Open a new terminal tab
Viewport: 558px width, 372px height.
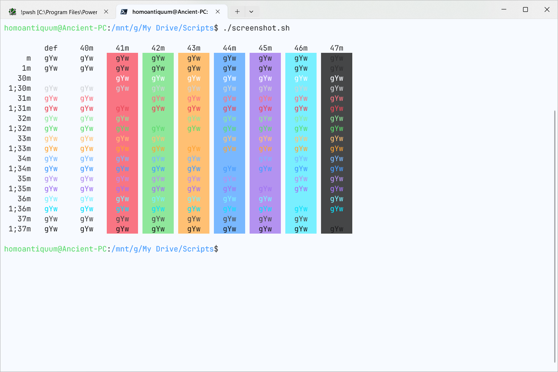click(237, 12)
